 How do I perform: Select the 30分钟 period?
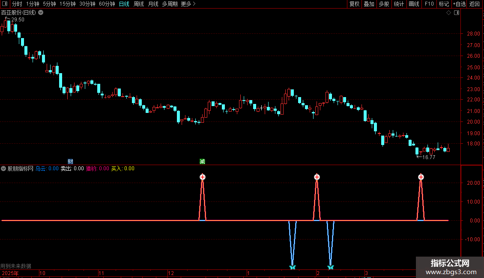point(87,4)
